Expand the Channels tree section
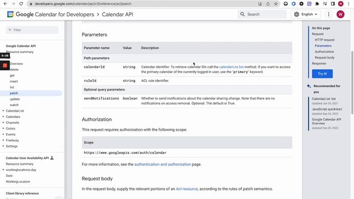The height and width of the screenshot is (199, 354). pyautogui.click(x=3, y=123)
